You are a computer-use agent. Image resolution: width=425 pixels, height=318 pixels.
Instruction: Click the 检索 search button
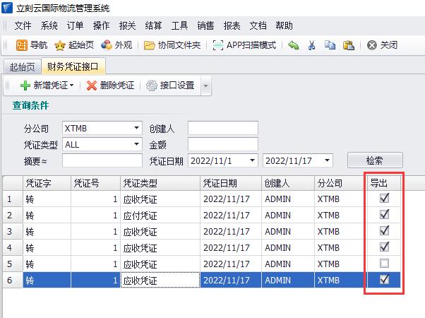(x=374, y=160)
